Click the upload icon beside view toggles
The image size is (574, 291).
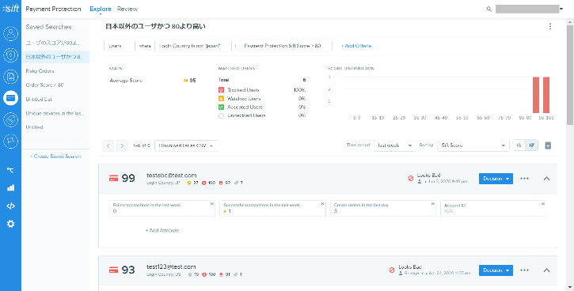[x=548, y=145]
